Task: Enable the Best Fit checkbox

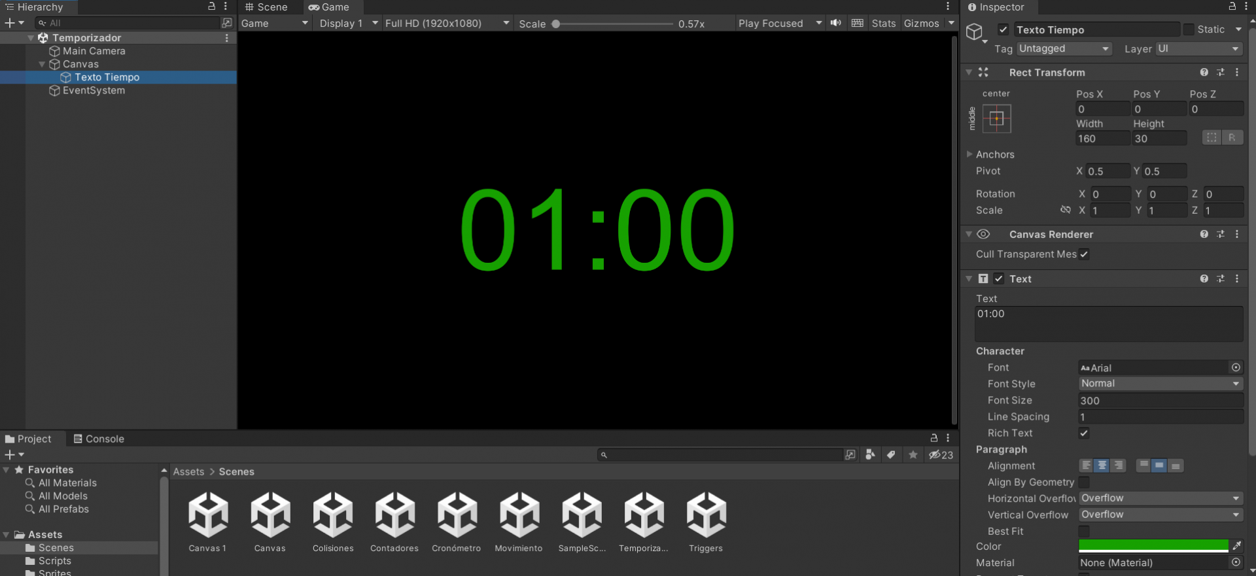Action: 1084,531
